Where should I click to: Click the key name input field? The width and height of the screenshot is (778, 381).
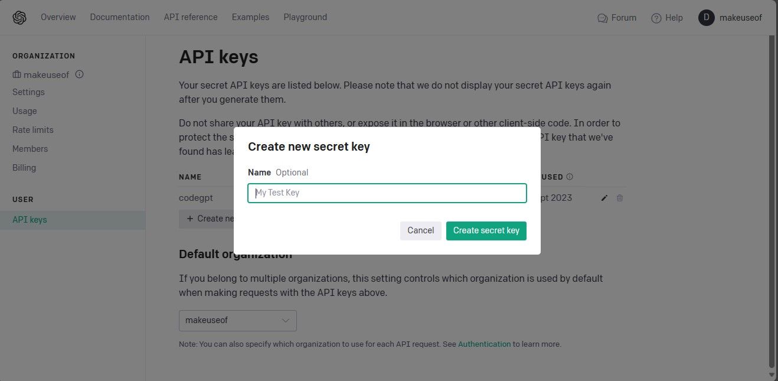tap(387, 193)
